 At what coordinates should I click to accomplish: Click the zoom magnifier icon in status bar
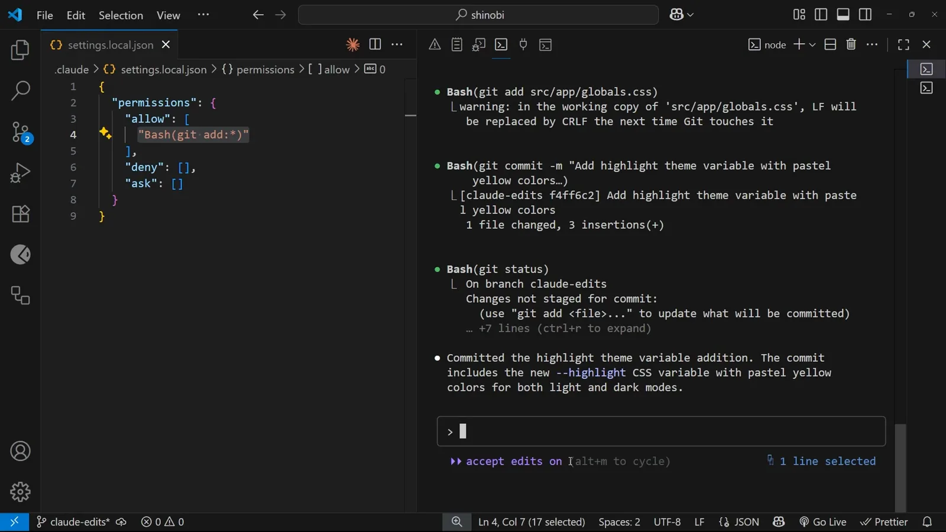click(x=457, y=523)
